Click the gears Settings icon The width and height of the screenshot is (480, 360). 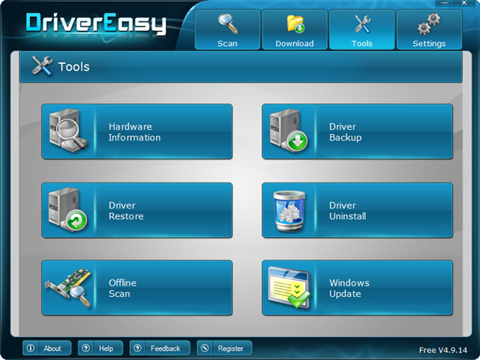tap(429, 24)
